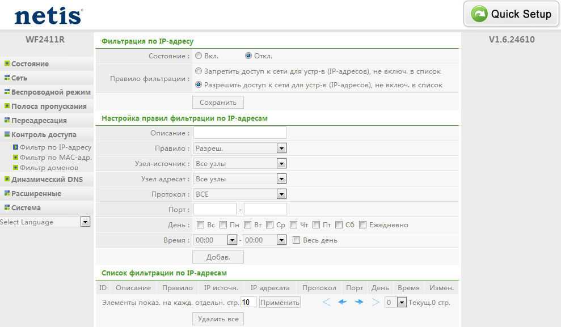Screen dimensions: 561x327
Task: Click the icon beside Система menu
Action: tap(7, 207)
